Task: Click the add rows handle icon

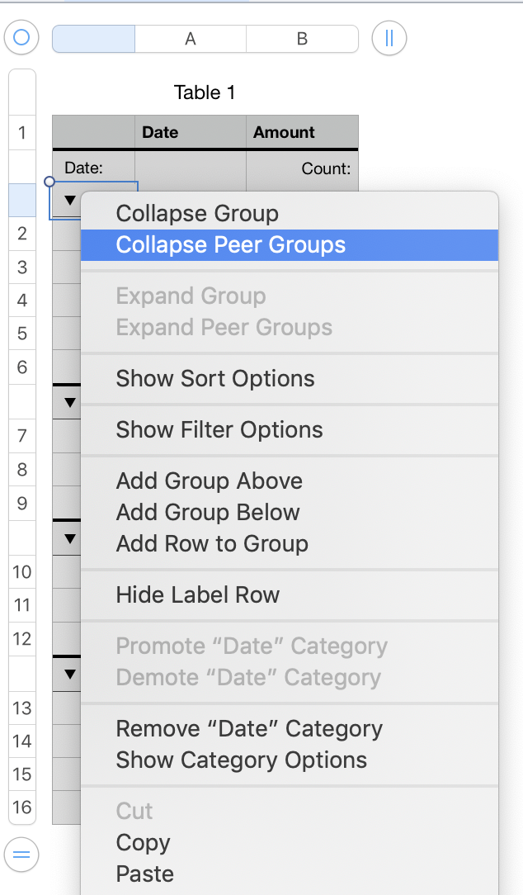Action: (22, 855)
